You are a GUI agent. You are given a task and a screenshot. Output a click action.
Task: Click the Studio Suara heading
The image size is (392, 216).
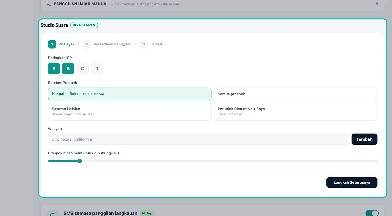point(54,25)
